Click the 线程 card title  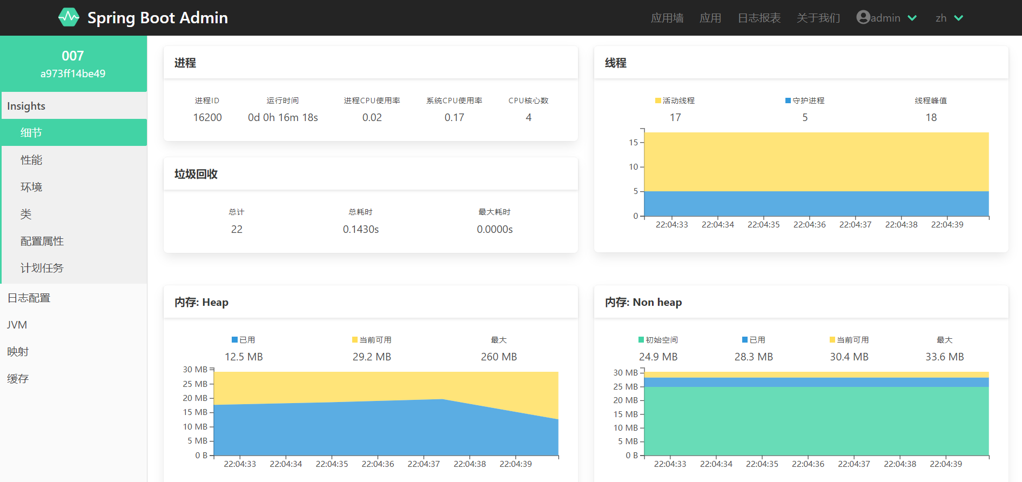[616, 63]
